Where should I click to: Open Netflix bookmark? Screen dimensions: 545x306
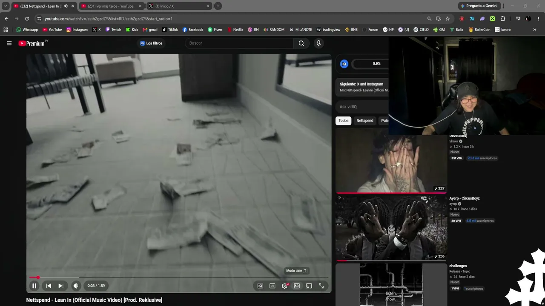pos(235,30)
